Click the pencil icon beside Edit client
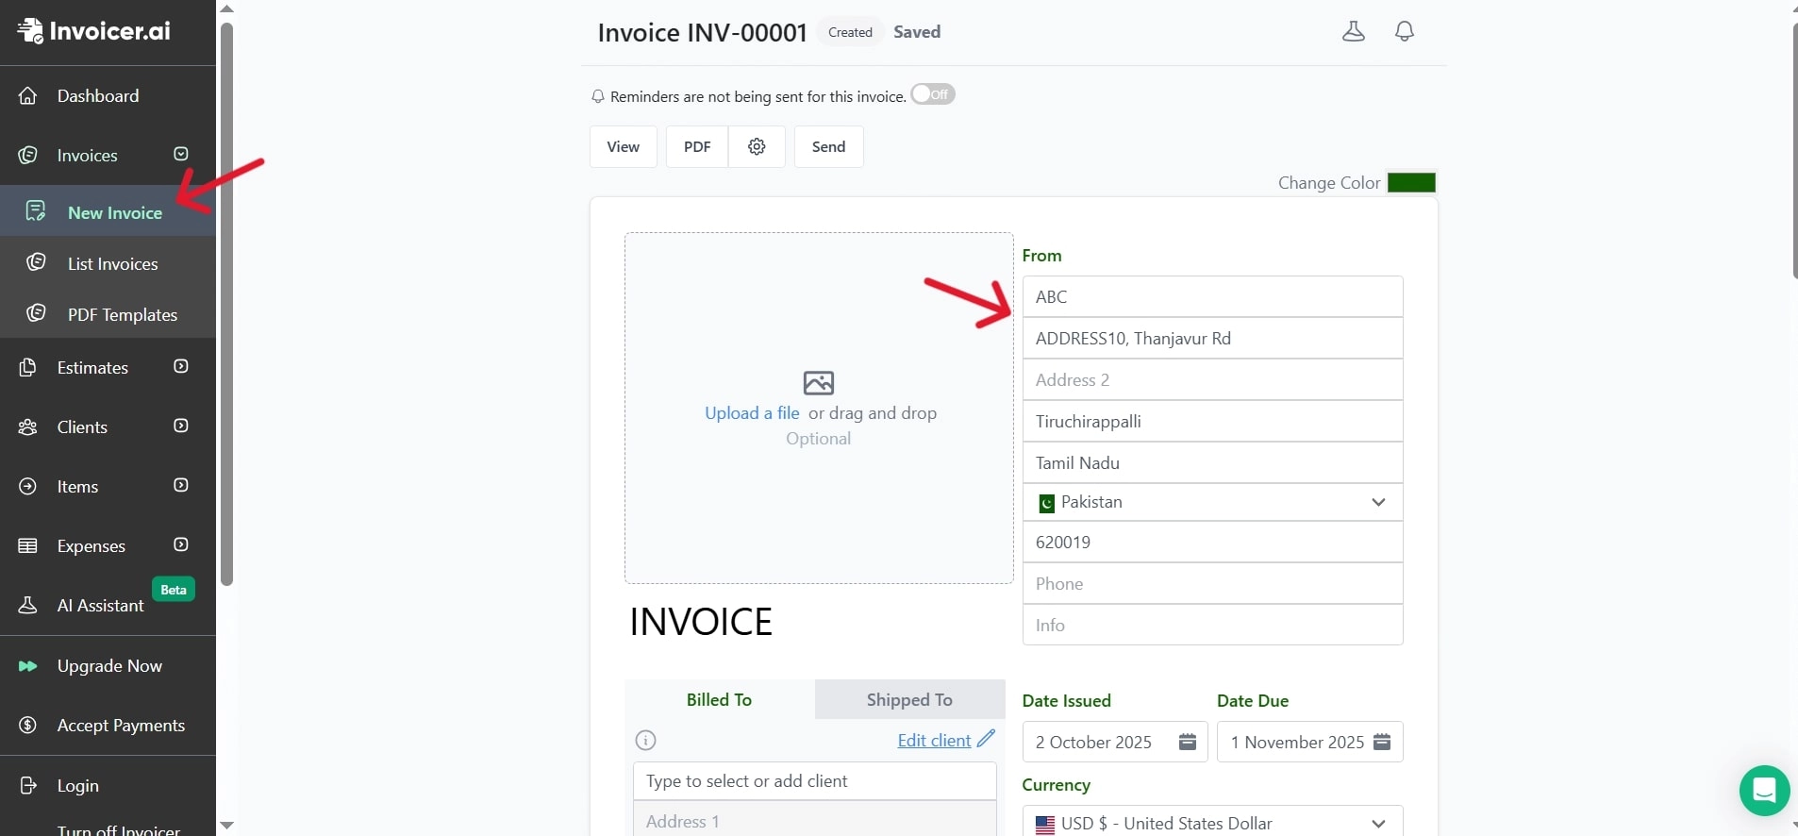 [986, 739]
